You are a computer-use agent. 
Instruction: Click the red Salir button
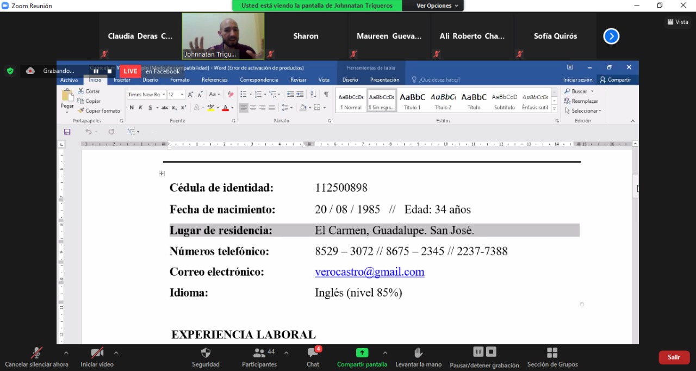coord(674,357)
